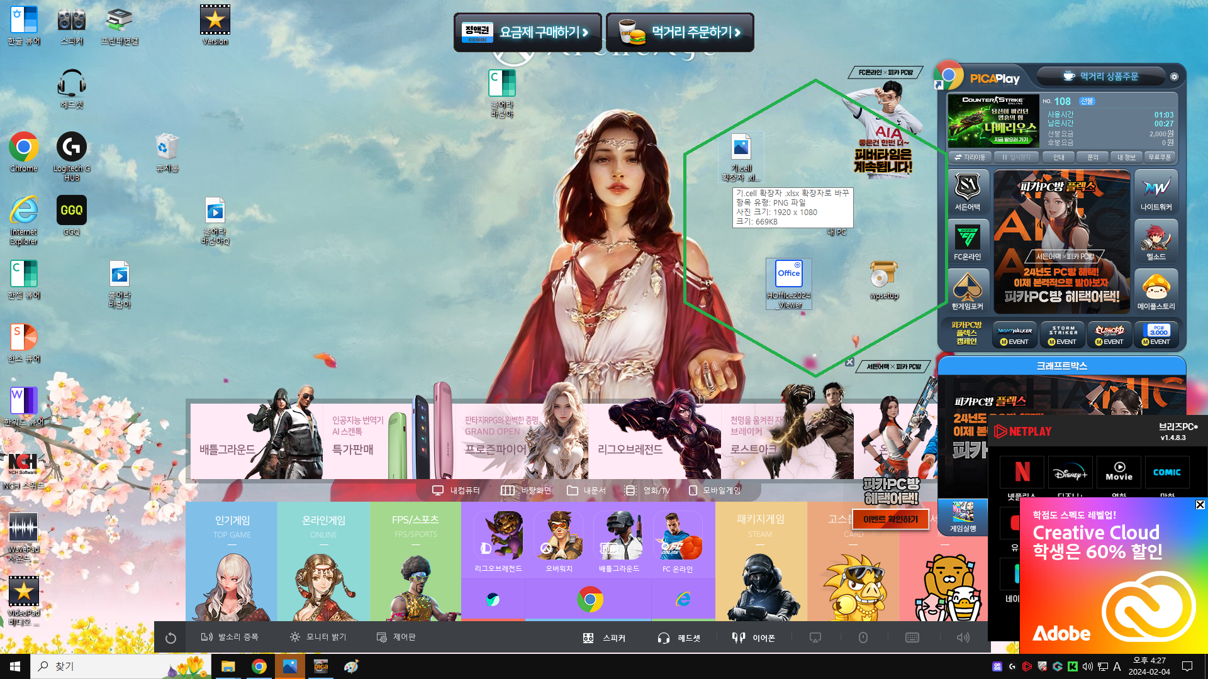1208x679 pixels.
Task: Open the 모바일게임 menu item
Action: [x=714, y=490]
